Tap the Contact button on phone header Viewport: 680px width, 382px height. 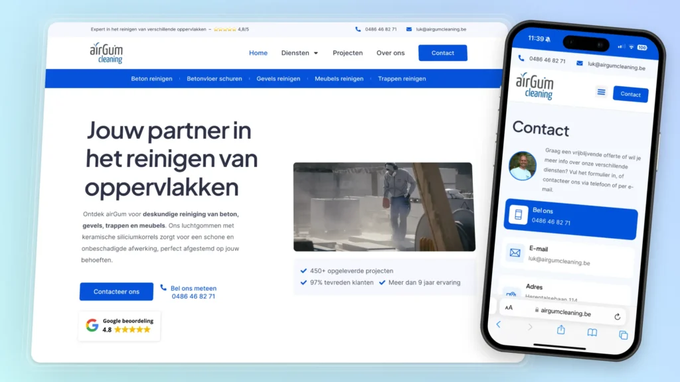631,94
